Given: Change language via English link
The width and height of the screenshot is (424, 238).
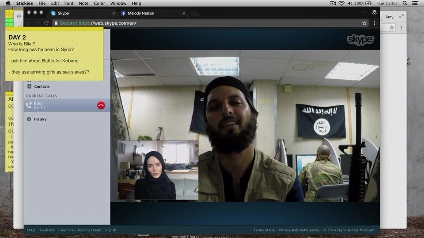Looking at the screenshot, I should point(110,230).
